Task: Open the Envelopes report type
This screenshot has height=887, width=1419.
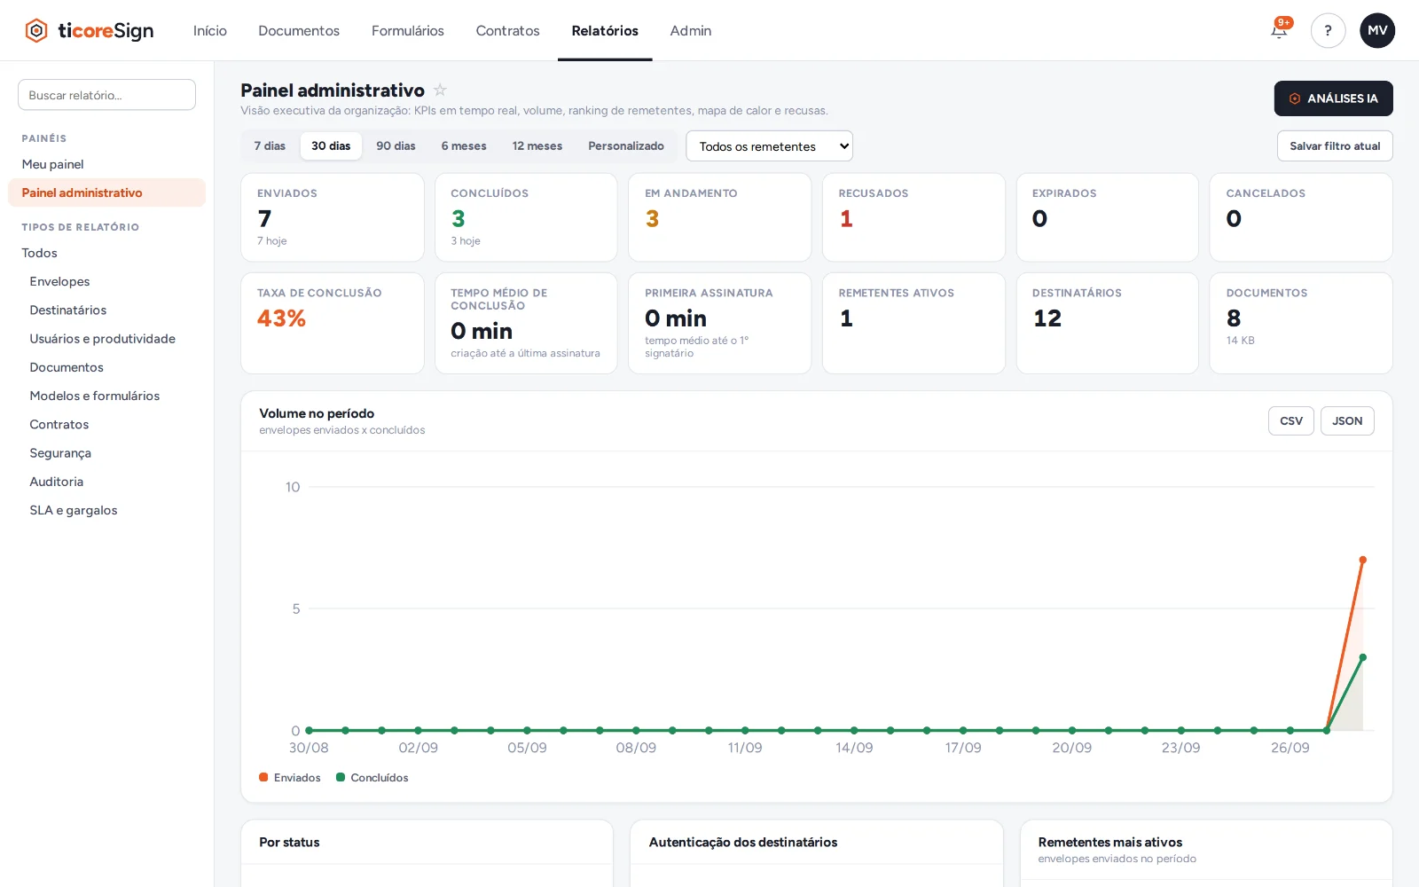Action: click(x=106, y=281)
